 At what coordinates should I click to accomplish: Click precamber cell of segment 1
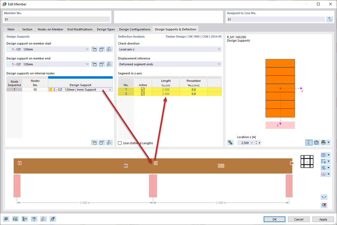click(x=194, y=90)
